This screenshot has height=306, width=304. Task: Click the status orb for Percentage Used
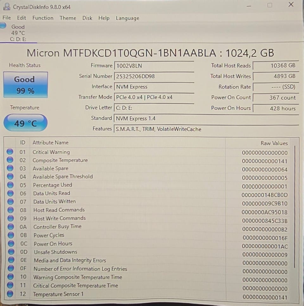pos(10,185)
